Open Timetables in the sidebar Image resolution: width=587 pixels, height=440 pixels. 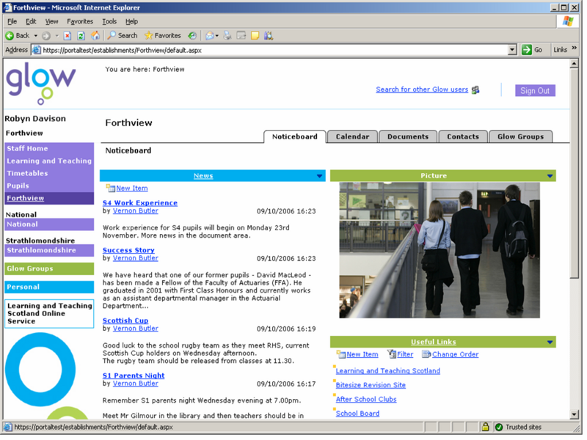(x=49, y=173)
